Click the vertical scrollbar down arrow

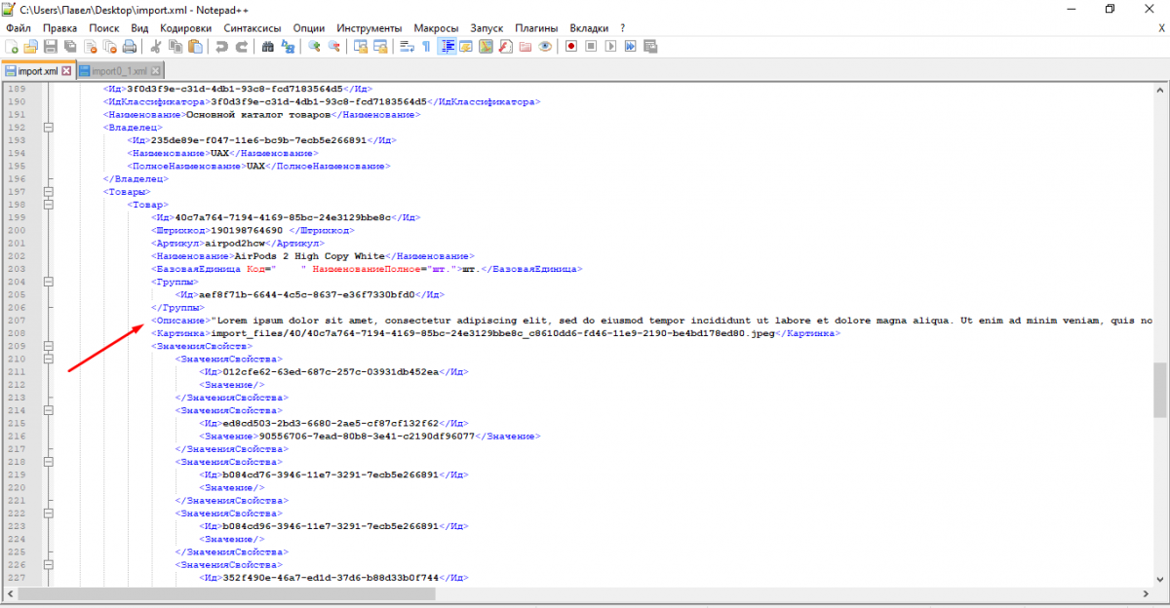[1160, 578]
